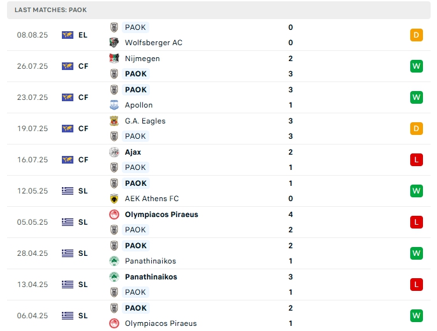Click the Ajax club logo
437x331 pixels.
(x=114, y=152)
